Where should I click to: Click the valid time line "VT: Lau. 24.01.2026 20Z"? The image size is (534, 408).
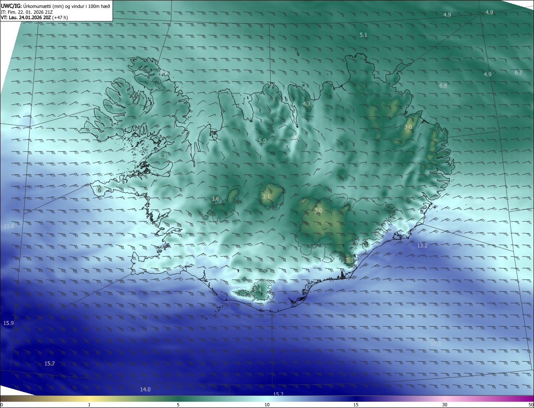26,18
